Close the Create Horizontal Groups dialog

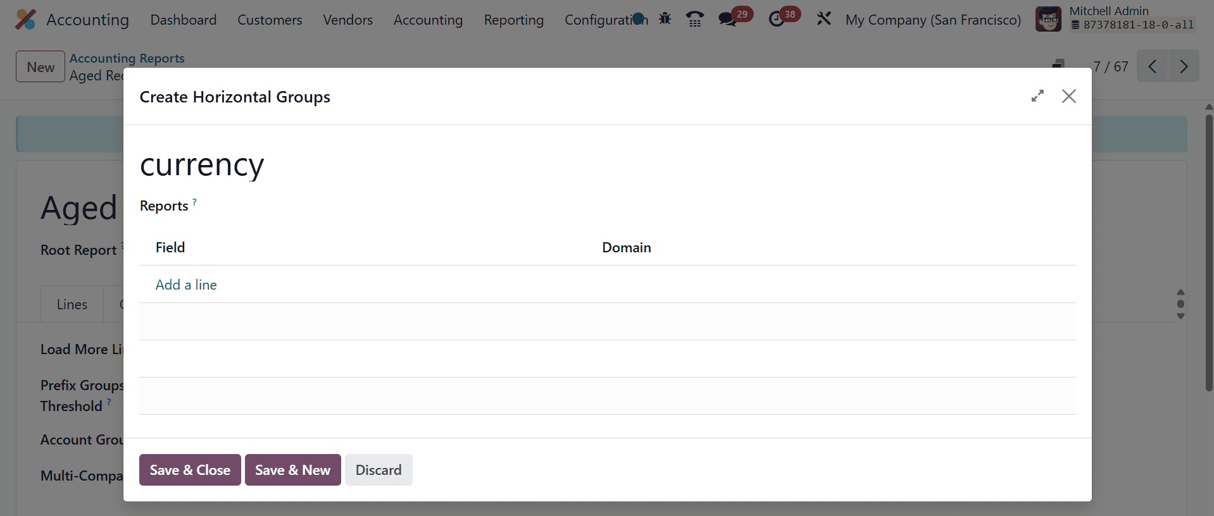[1069, 96]
